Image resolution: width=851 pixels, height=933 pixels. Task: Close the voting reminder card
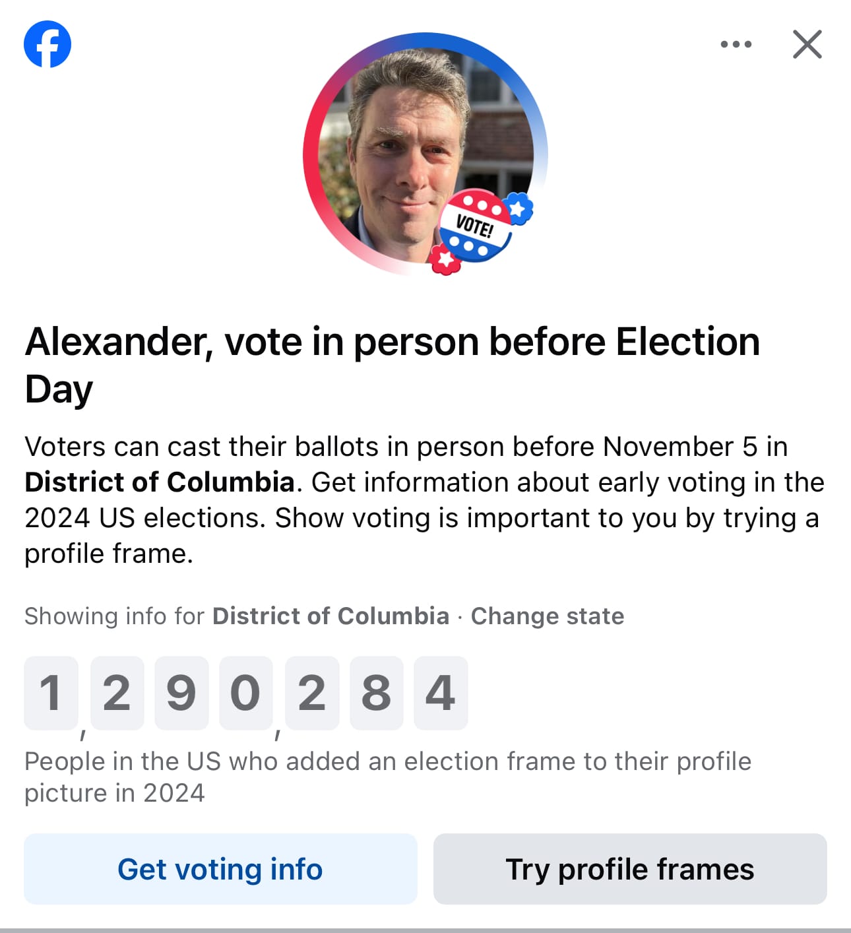[807, 44]
